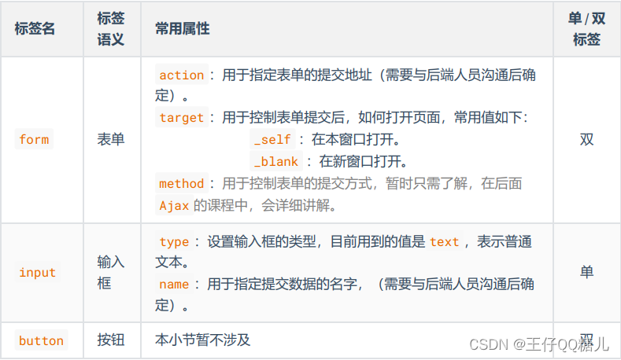This screenshot has height=360, width=621.
Task: Click the '单/双标签' column header
Action: point(586,28)
